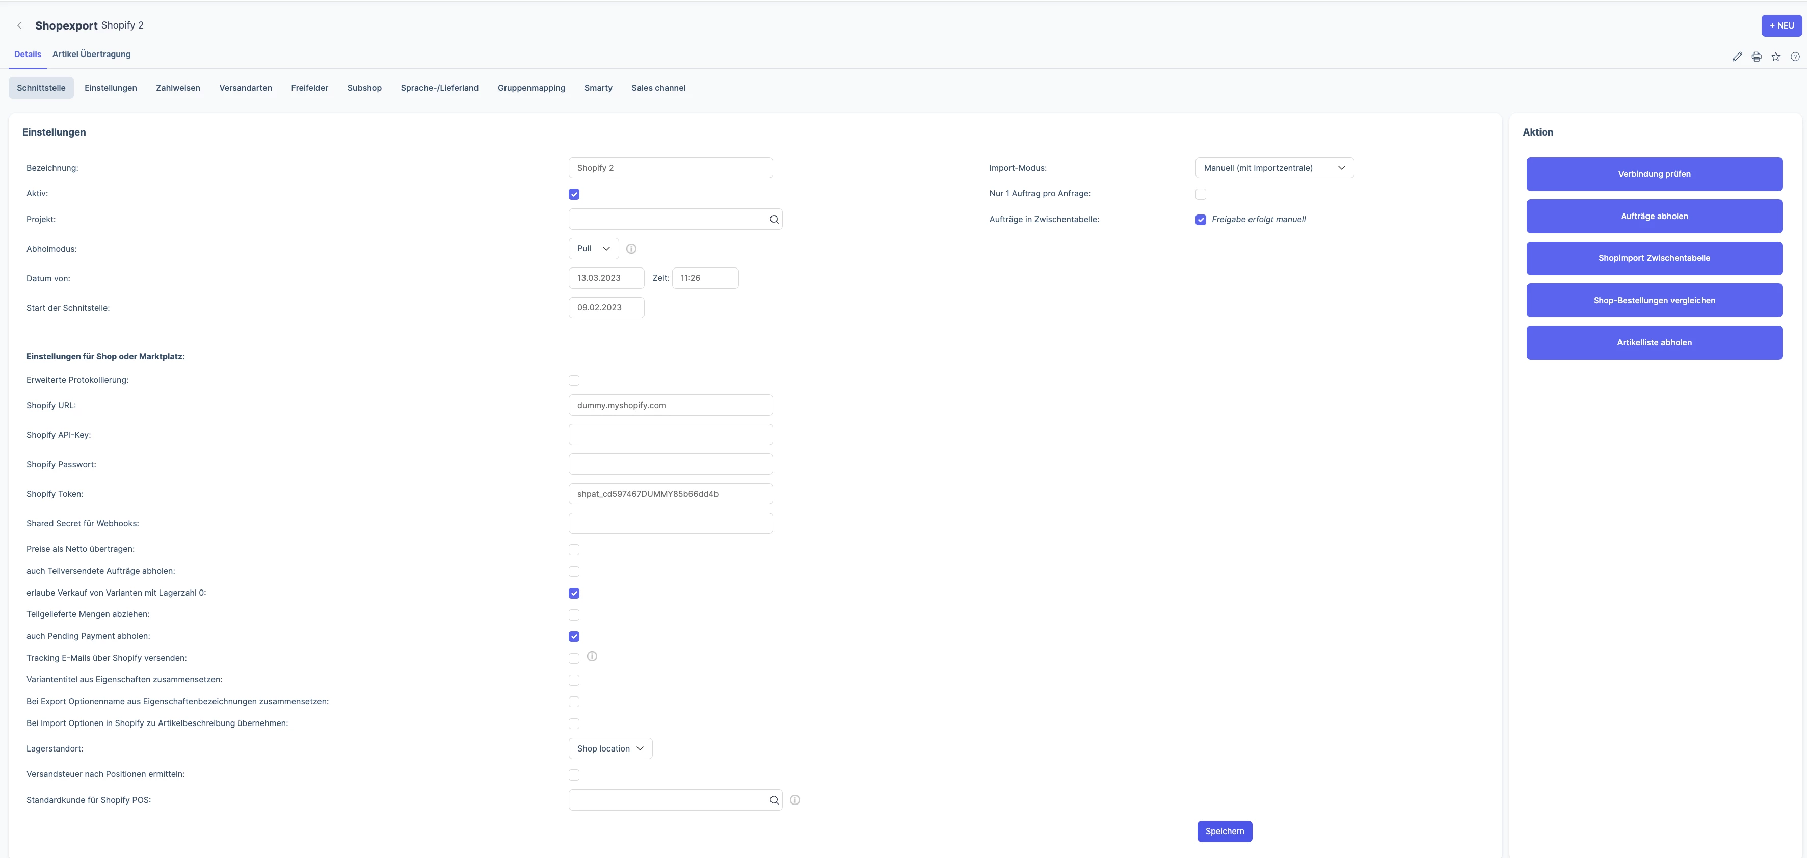Open Lagerstandort Shop location dropdown
Screen dimensions: 1807x858
[610, 749]
